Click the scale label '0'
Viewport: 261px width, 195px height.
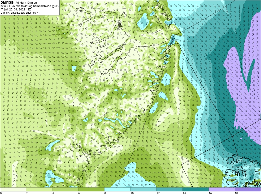pos(1,193)
